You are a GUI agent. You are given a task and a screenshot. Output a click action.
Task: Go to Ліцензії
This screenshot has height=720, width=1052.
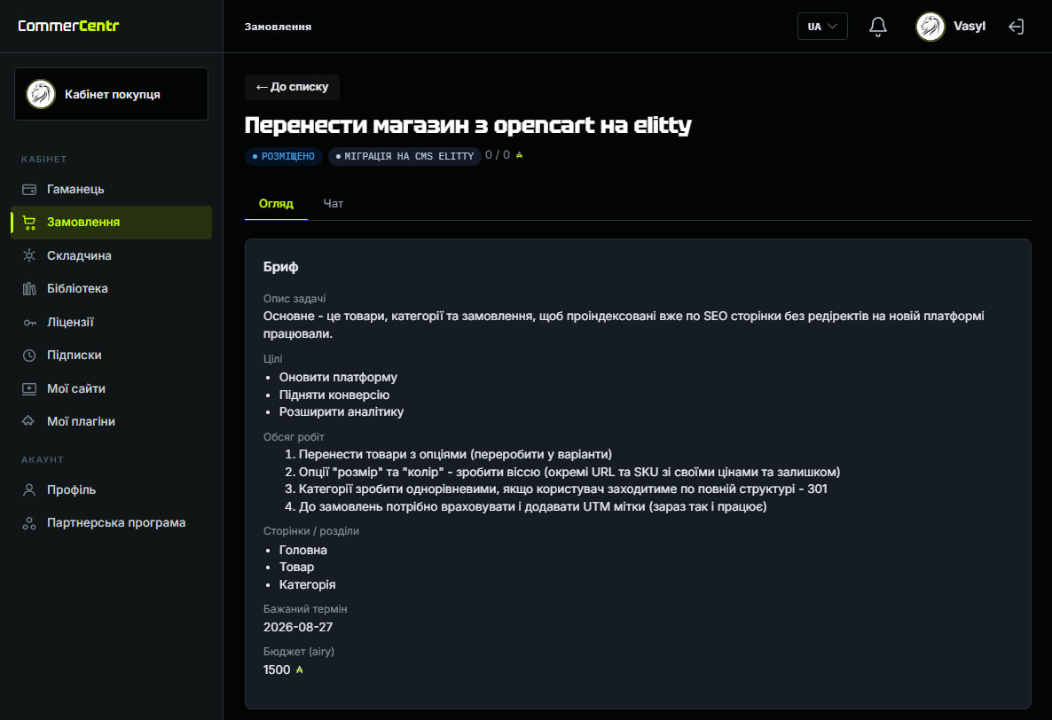coord(112,323)
